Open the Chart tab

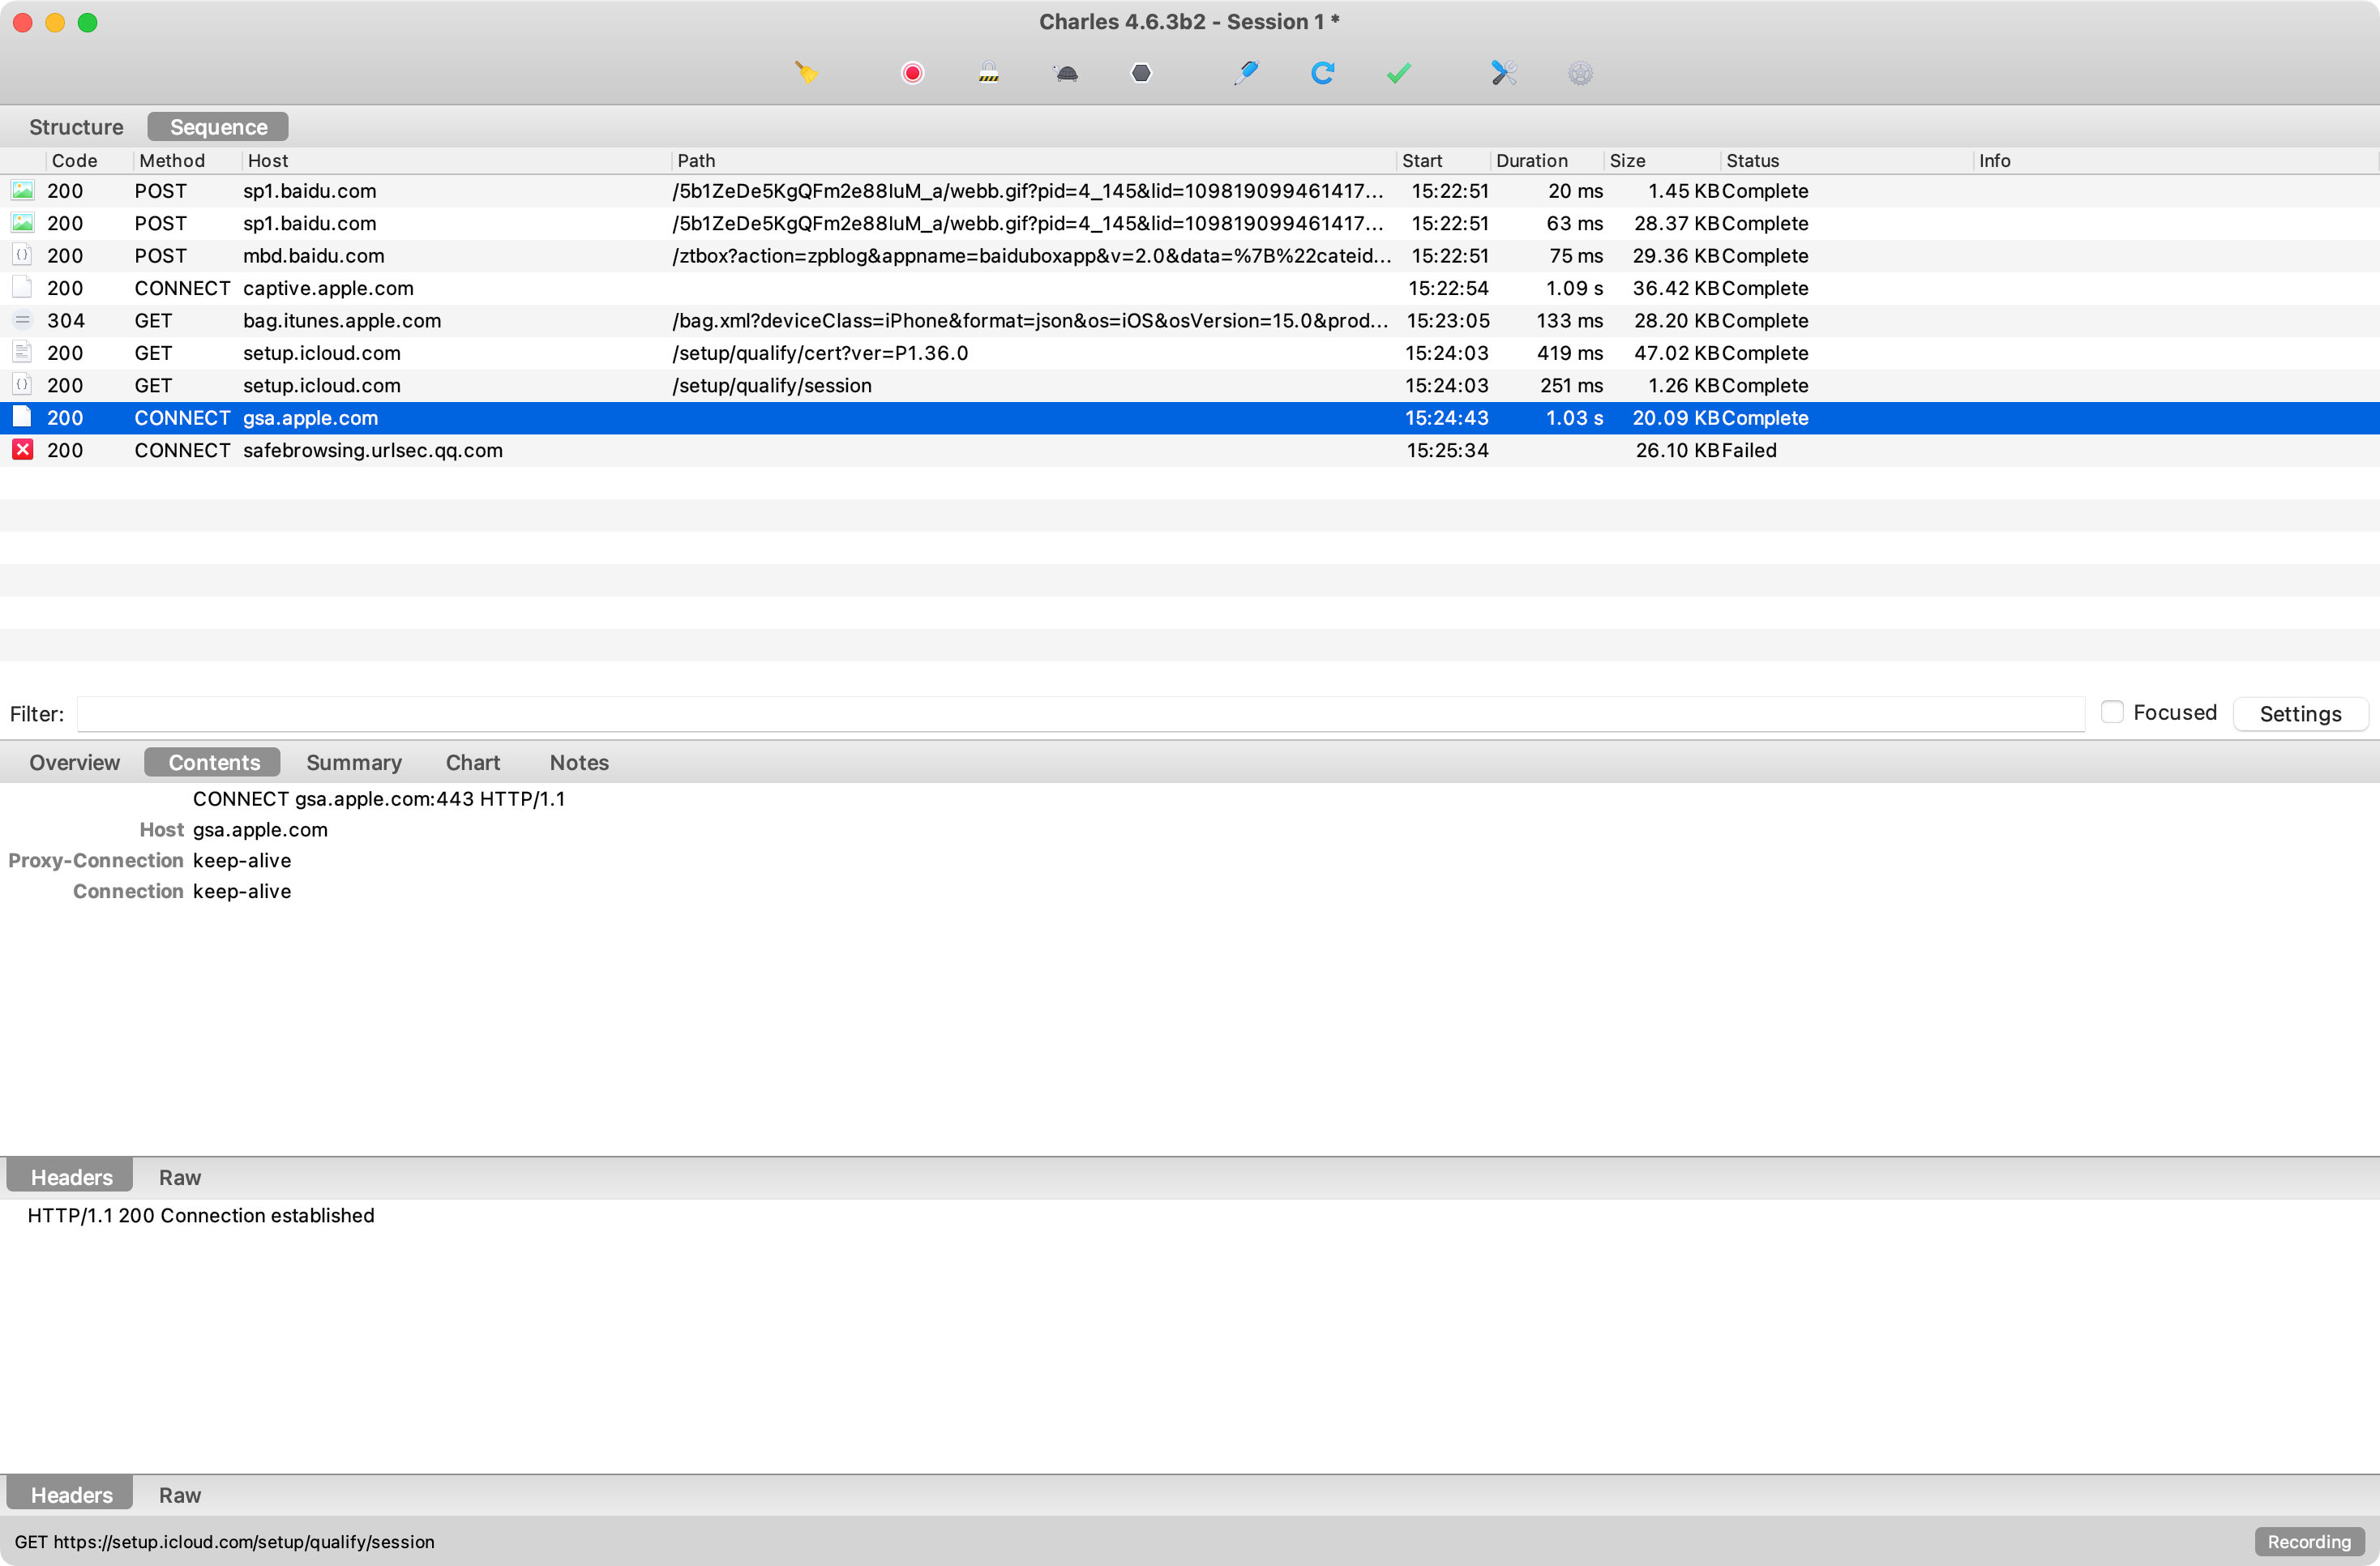pos(472,762)
